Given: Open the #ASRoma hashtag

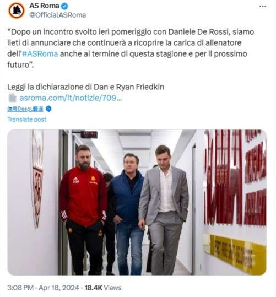Looking at the screenshot, I should (40, 54).
